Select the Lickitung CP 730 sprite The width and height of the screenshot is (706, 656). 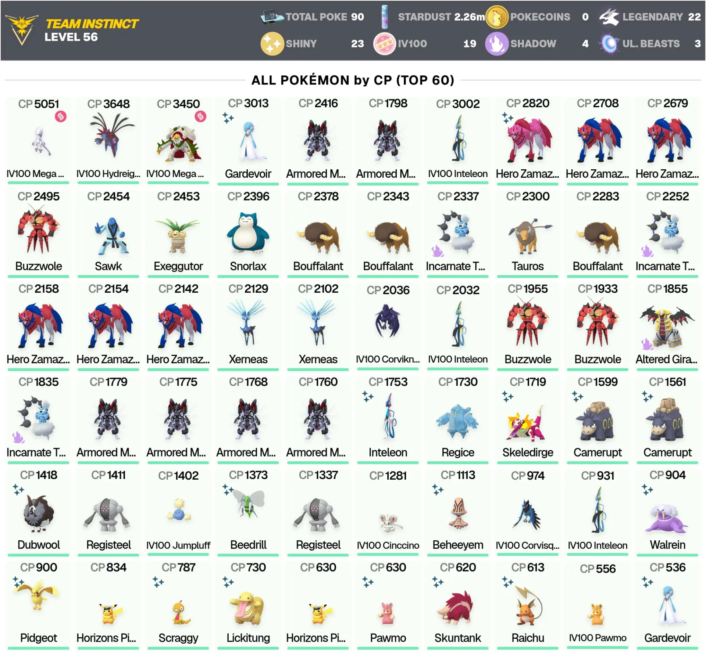[247, 608]
